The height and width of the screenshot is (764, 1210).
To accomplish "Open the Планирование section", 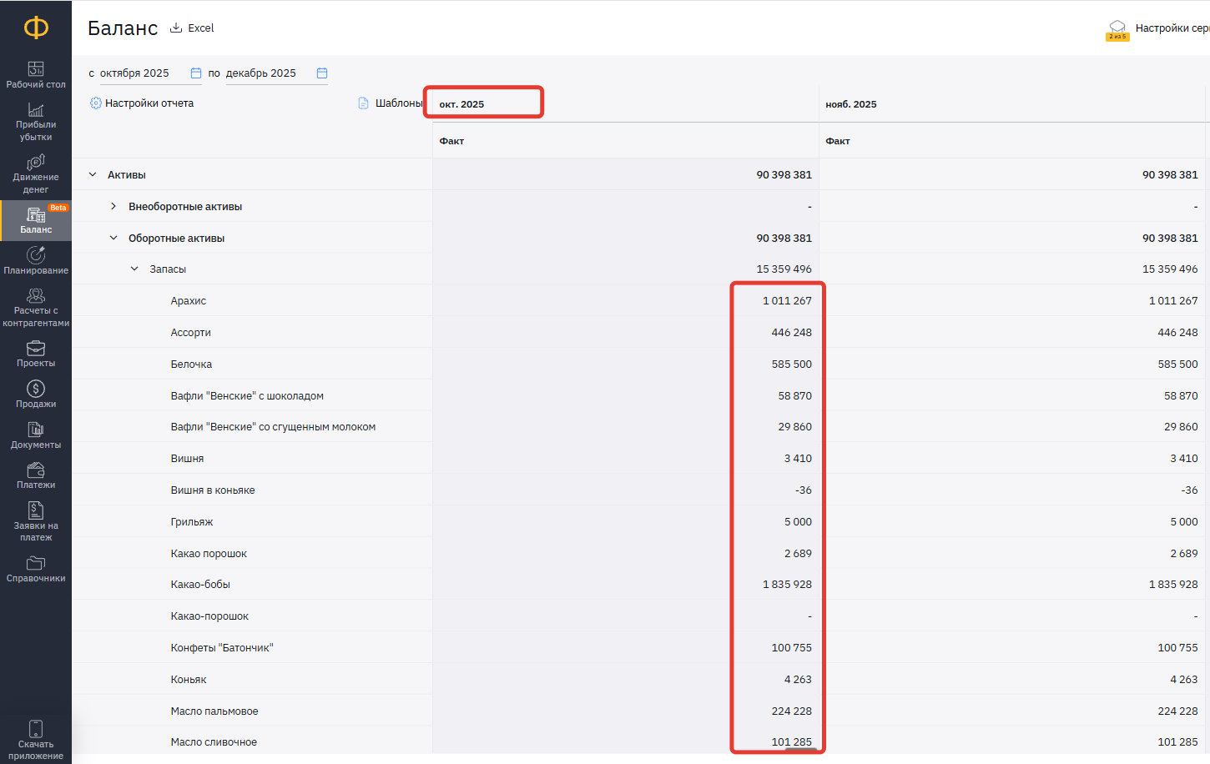I will (x=36, y=260).
